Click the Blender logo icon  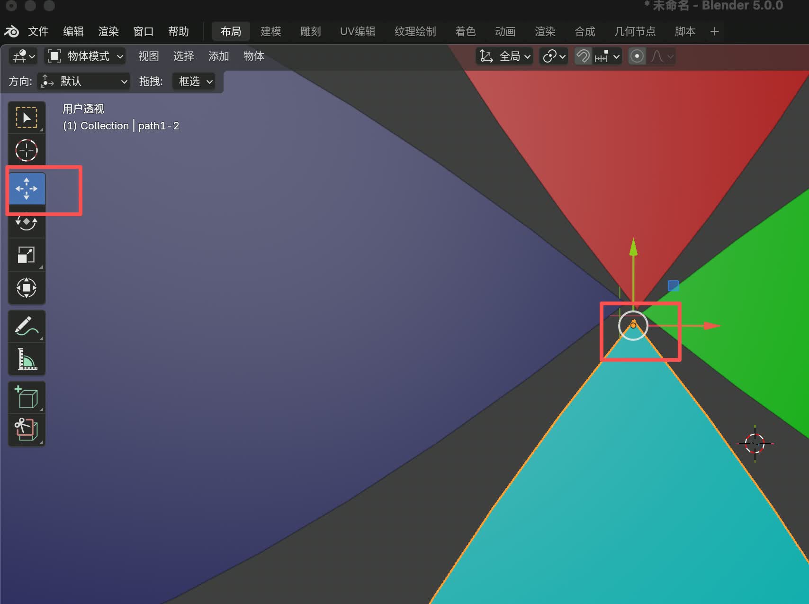coord(11,32)
